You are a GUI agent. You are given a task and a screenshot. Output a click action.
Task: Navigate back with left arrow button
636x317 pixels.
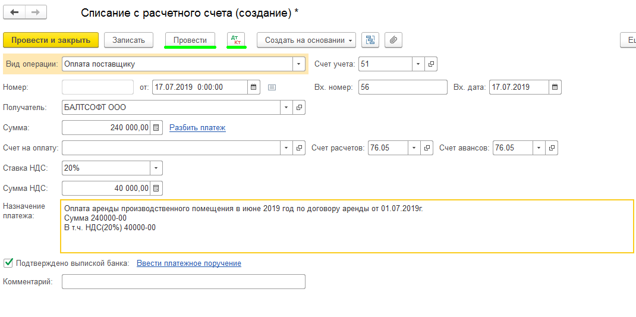14,12
